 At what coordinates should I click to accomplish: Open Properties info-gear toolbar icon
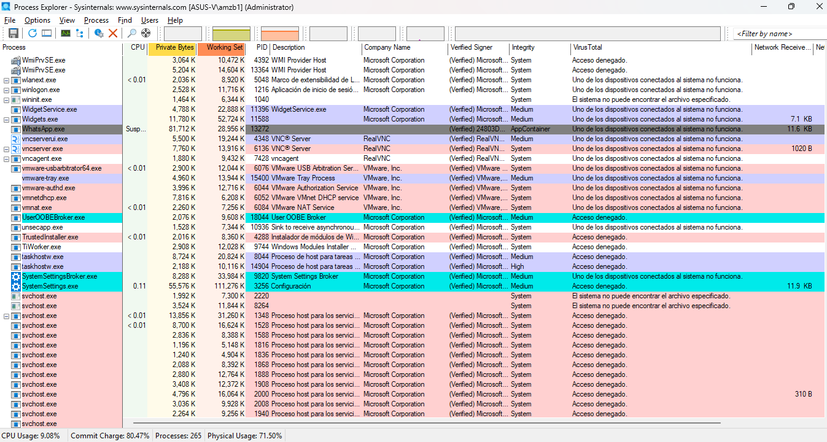pyautogui.click(x=99, y=33)
